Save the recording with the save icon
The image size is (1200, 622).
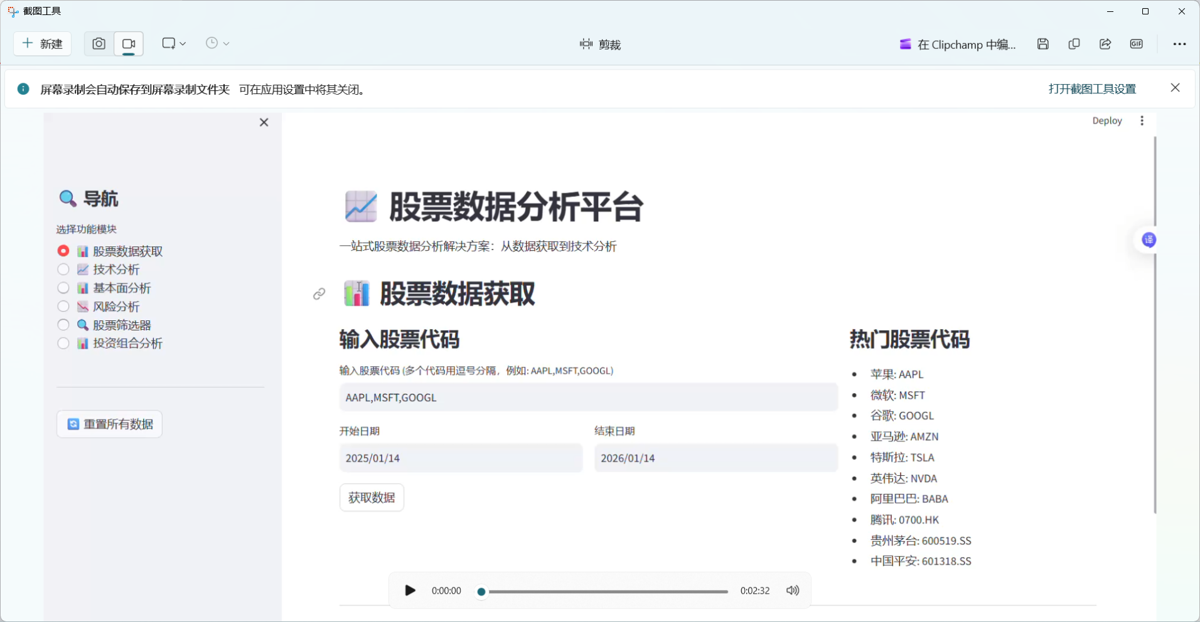pos(1042,44)
